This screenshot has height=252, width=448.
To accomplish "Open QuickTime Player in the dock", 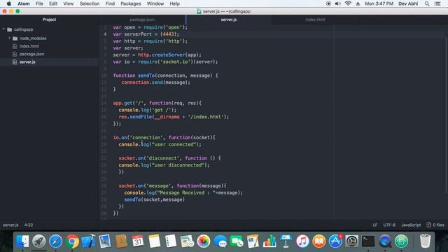I will (x=385, y=241).
